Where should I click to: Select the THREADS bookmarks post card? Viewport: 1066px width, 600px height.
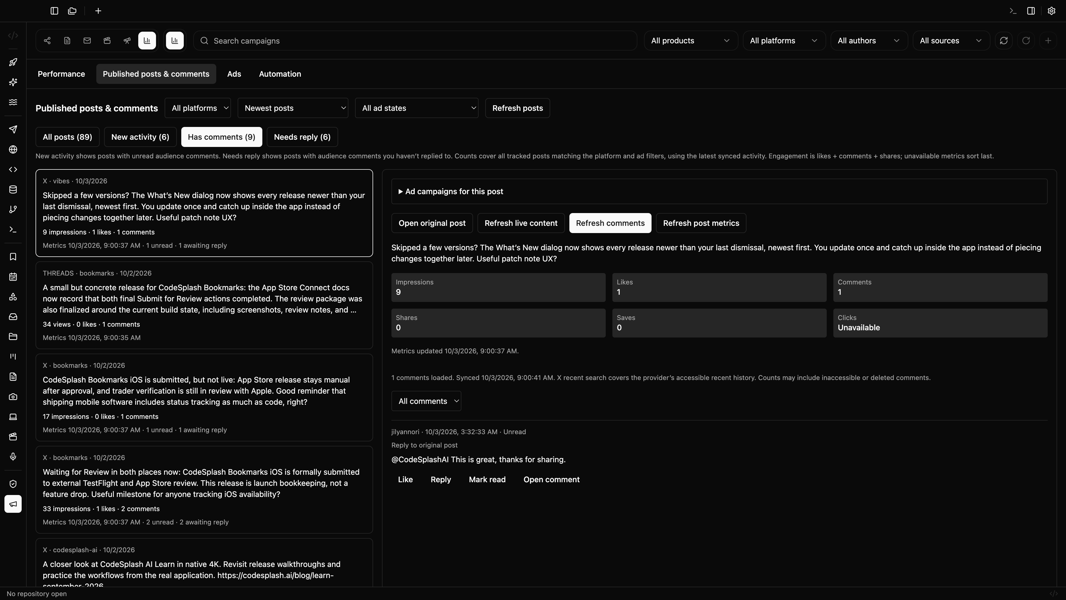pyautogui.click(x=204, y=305)
